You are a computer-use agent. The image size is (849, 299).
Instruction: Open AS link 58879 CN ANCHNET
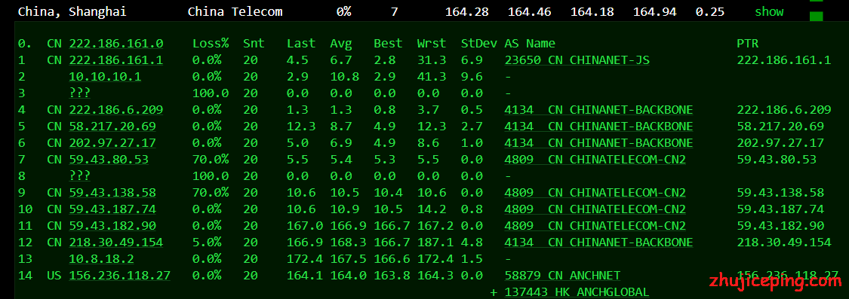click(562, 275)
